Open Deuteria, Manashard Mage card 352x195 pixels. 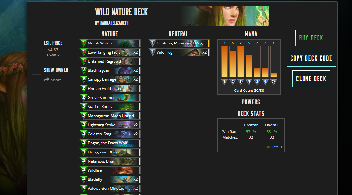[179, 43]
